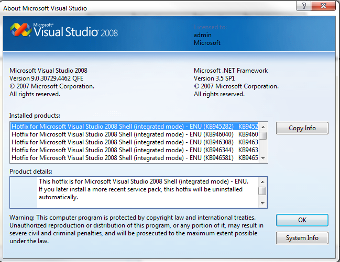The image size is (340, 262).
Task: Click the 'Version 9.0.30729.4462 QFE' text
Action: tap(47, 78)
